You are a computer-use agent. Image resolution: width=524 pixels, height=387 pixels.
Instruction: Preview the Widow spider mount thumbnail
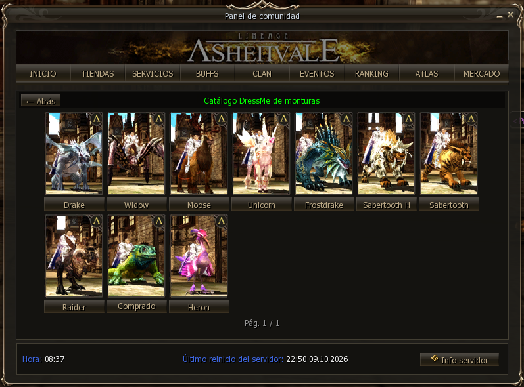pyautogui.click(x=136, y=153)
